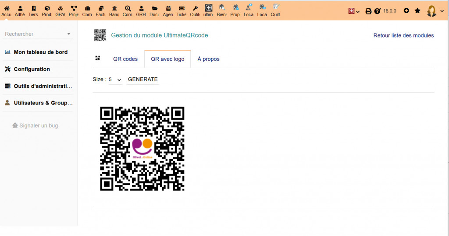The height and width of the screenshot is (236, 449).
Task: Click the plus quick-add icon
Action: 406,10
